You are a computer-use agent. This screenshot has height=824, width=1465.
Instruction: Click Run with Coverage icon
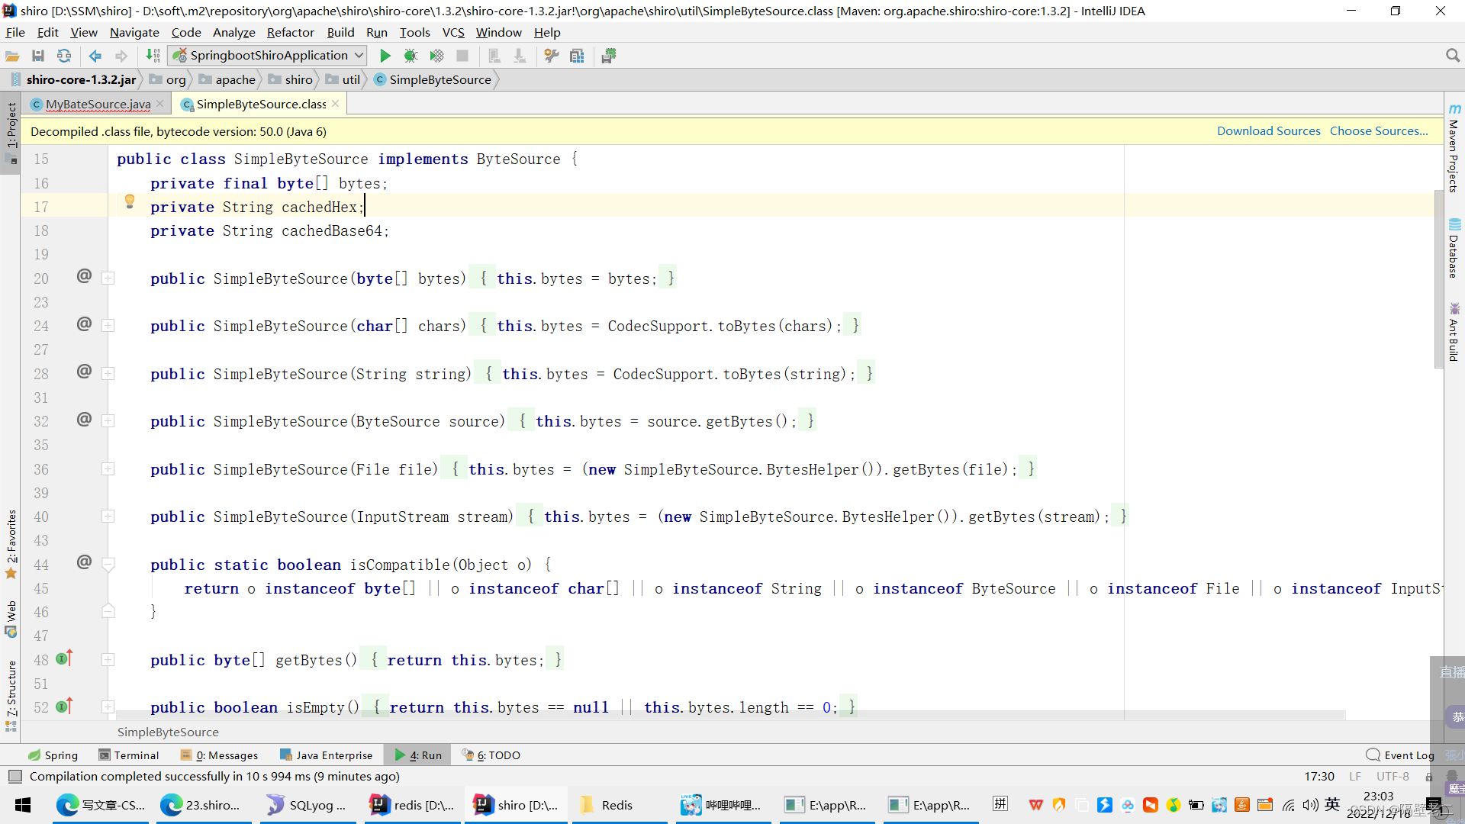point(436,56)
